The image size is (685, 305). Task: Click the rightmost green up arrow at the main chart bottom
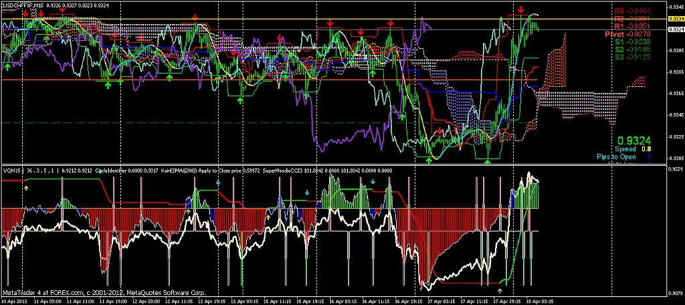click(488, 161)
